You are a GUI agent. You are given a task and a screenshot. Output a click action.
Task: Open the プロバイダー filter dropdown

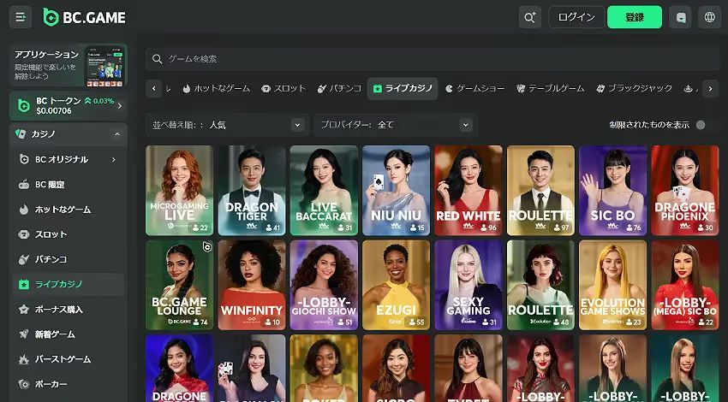pos(394,125)
